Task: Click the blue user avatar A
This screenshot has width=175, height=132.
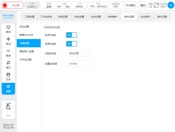Action: point(171,5)
